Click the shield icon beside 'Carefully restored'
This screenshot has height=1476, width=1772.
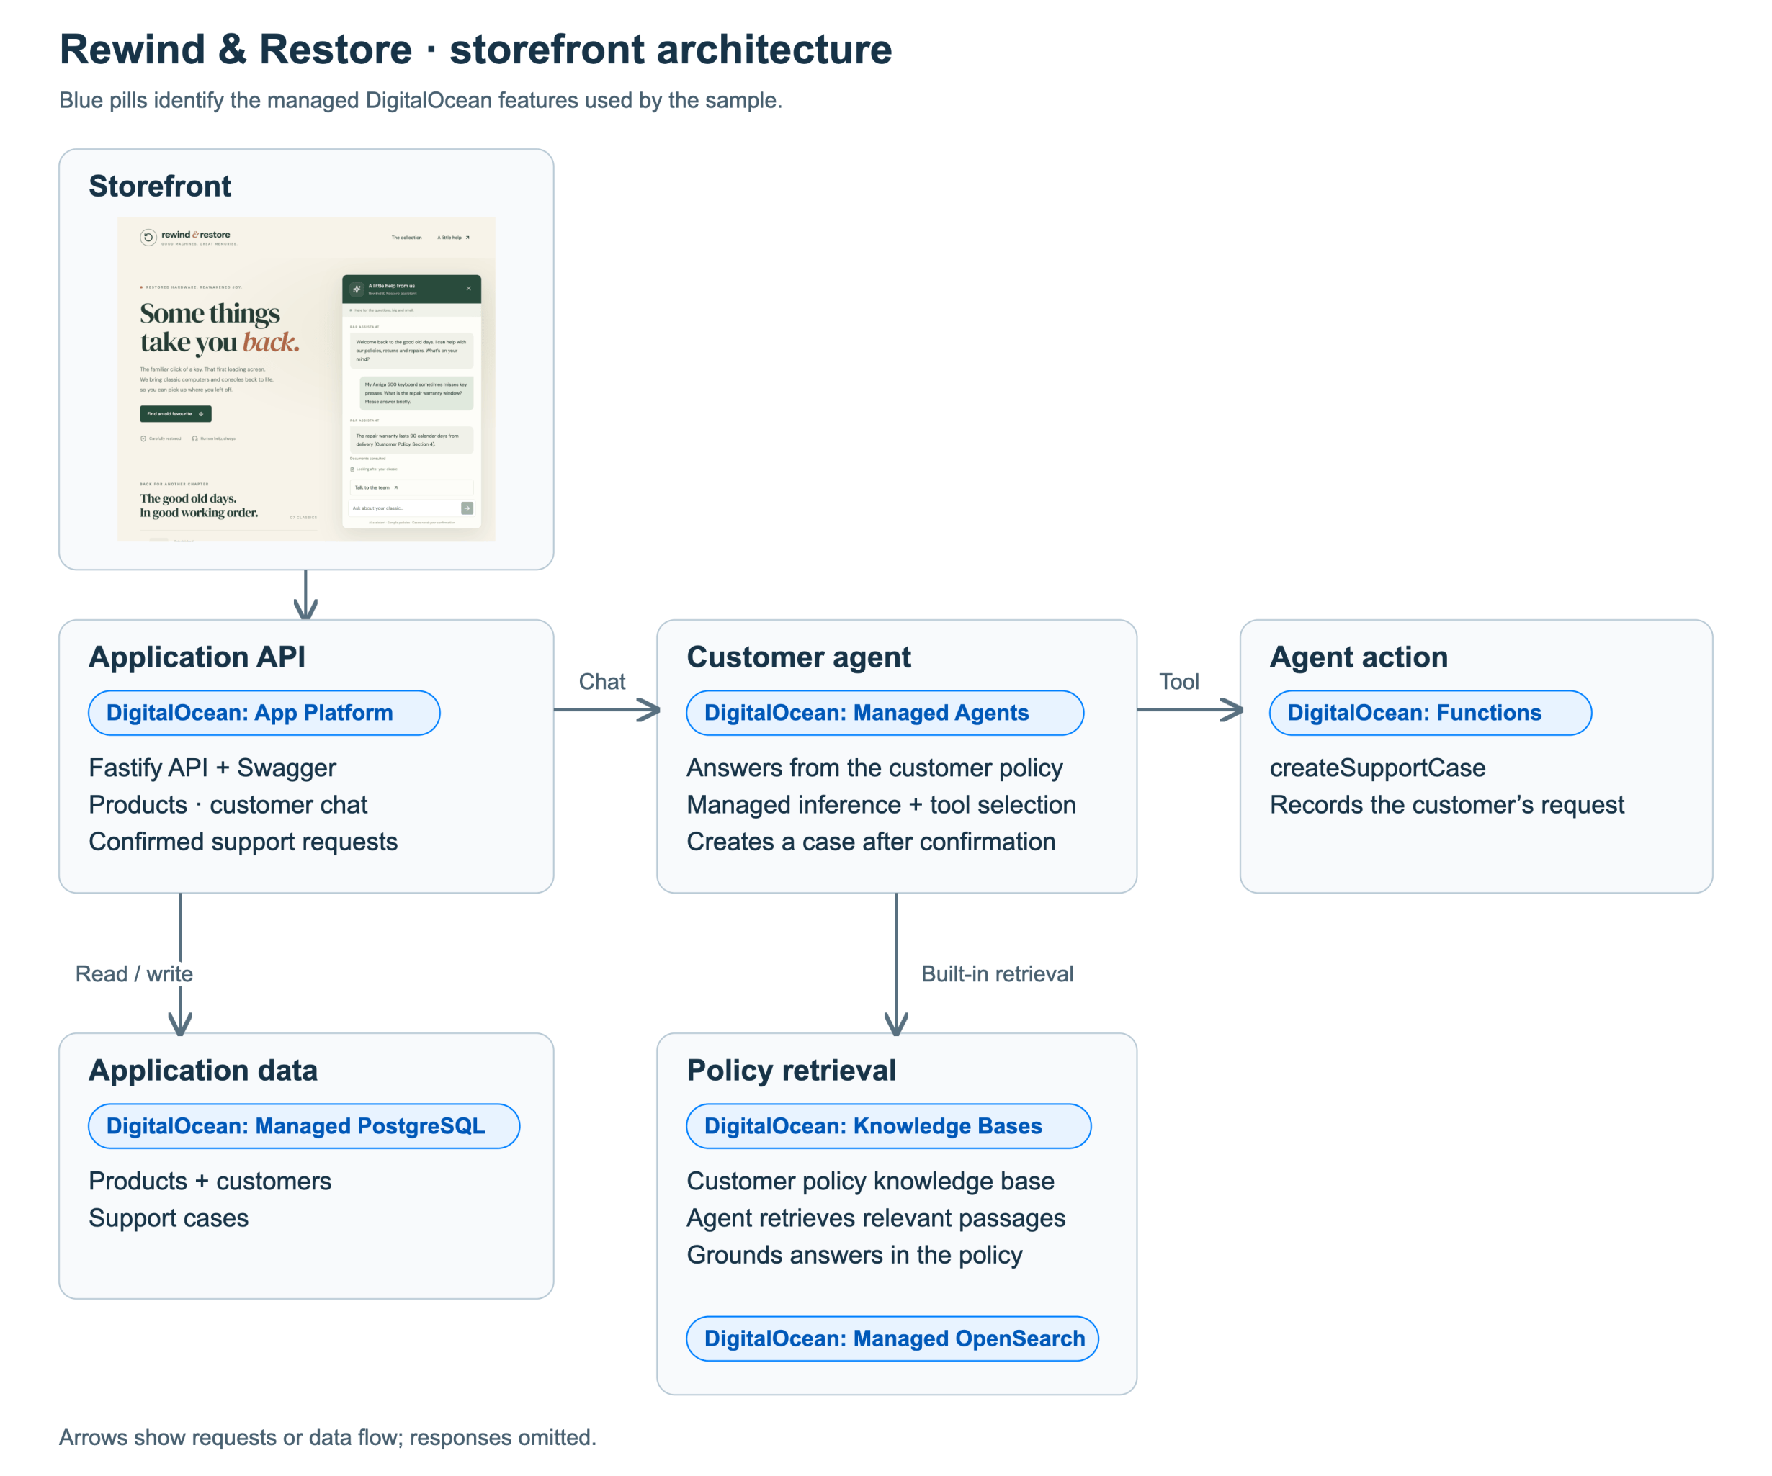click(143, 438)
